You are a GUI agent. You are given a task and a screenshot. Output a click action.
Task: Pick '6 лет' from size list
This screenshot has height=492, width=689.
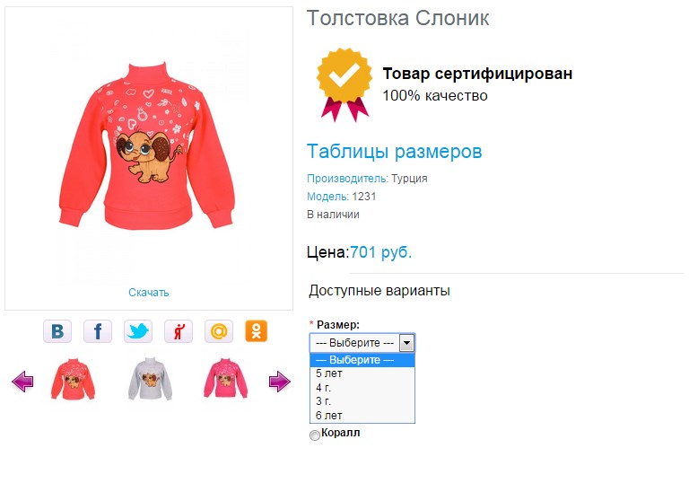362,416
